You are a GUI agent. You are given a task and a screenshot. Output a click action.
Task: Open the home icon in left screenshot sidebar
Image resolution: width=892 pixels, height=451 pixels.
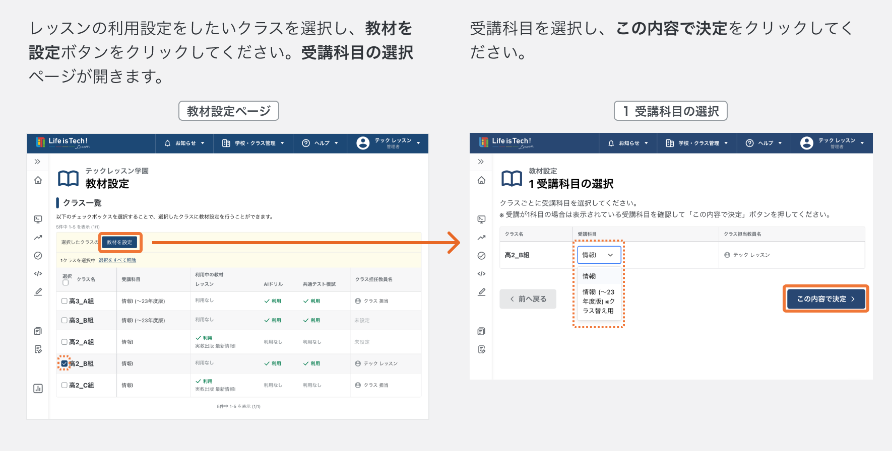pos(38,180)
